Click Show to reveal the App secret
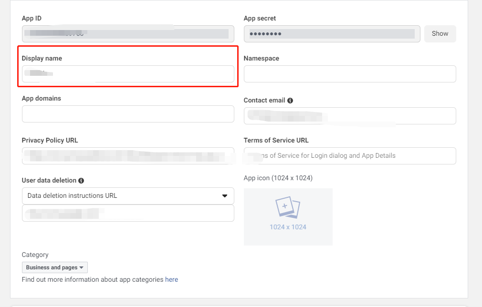 (x=440, y=33)
